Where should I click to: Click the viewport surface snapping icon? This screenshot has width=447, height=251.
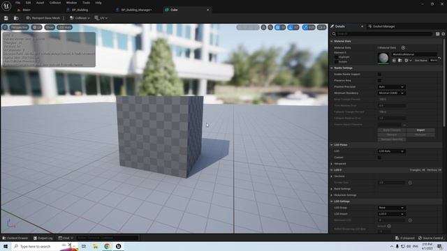pos(270,27)
